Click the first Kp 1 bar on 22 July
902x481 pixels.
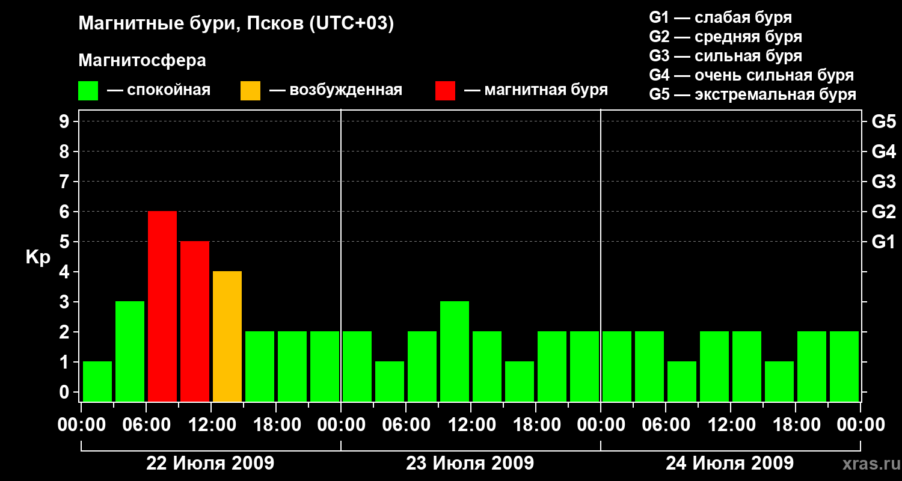pyautogui.click(x=97, y=381)
